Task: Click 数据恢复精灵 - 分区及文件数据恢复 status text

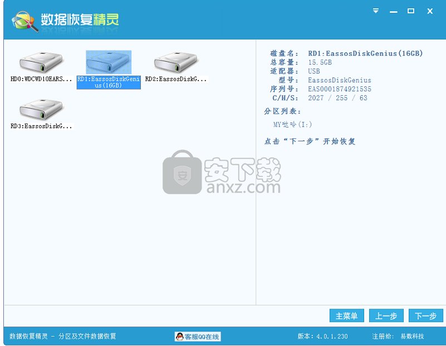Action: [x=63, y=337]
